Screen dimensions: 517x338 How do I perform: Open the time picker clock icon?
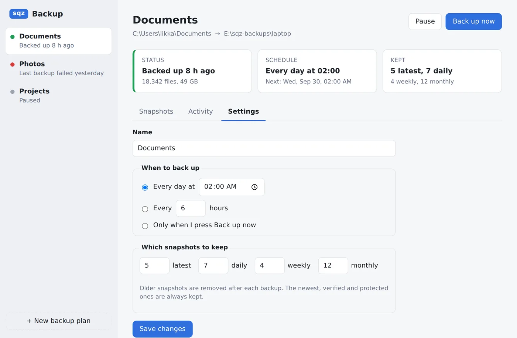[254, 187]
